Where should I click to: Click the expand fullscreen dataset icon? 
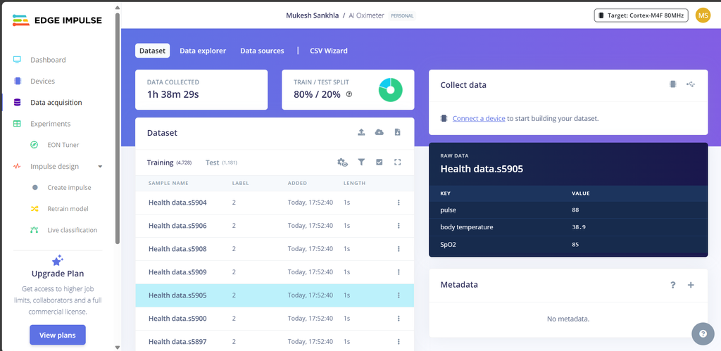(398, 162)
